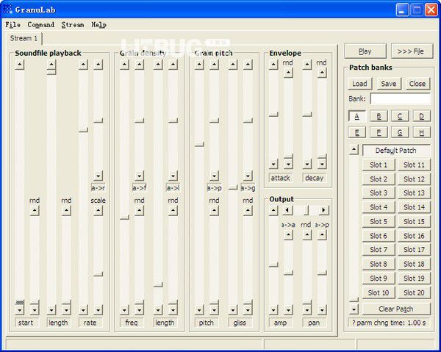Save the patch bank
The width and height of the screenshot is (441, 352).
point(389,84)
